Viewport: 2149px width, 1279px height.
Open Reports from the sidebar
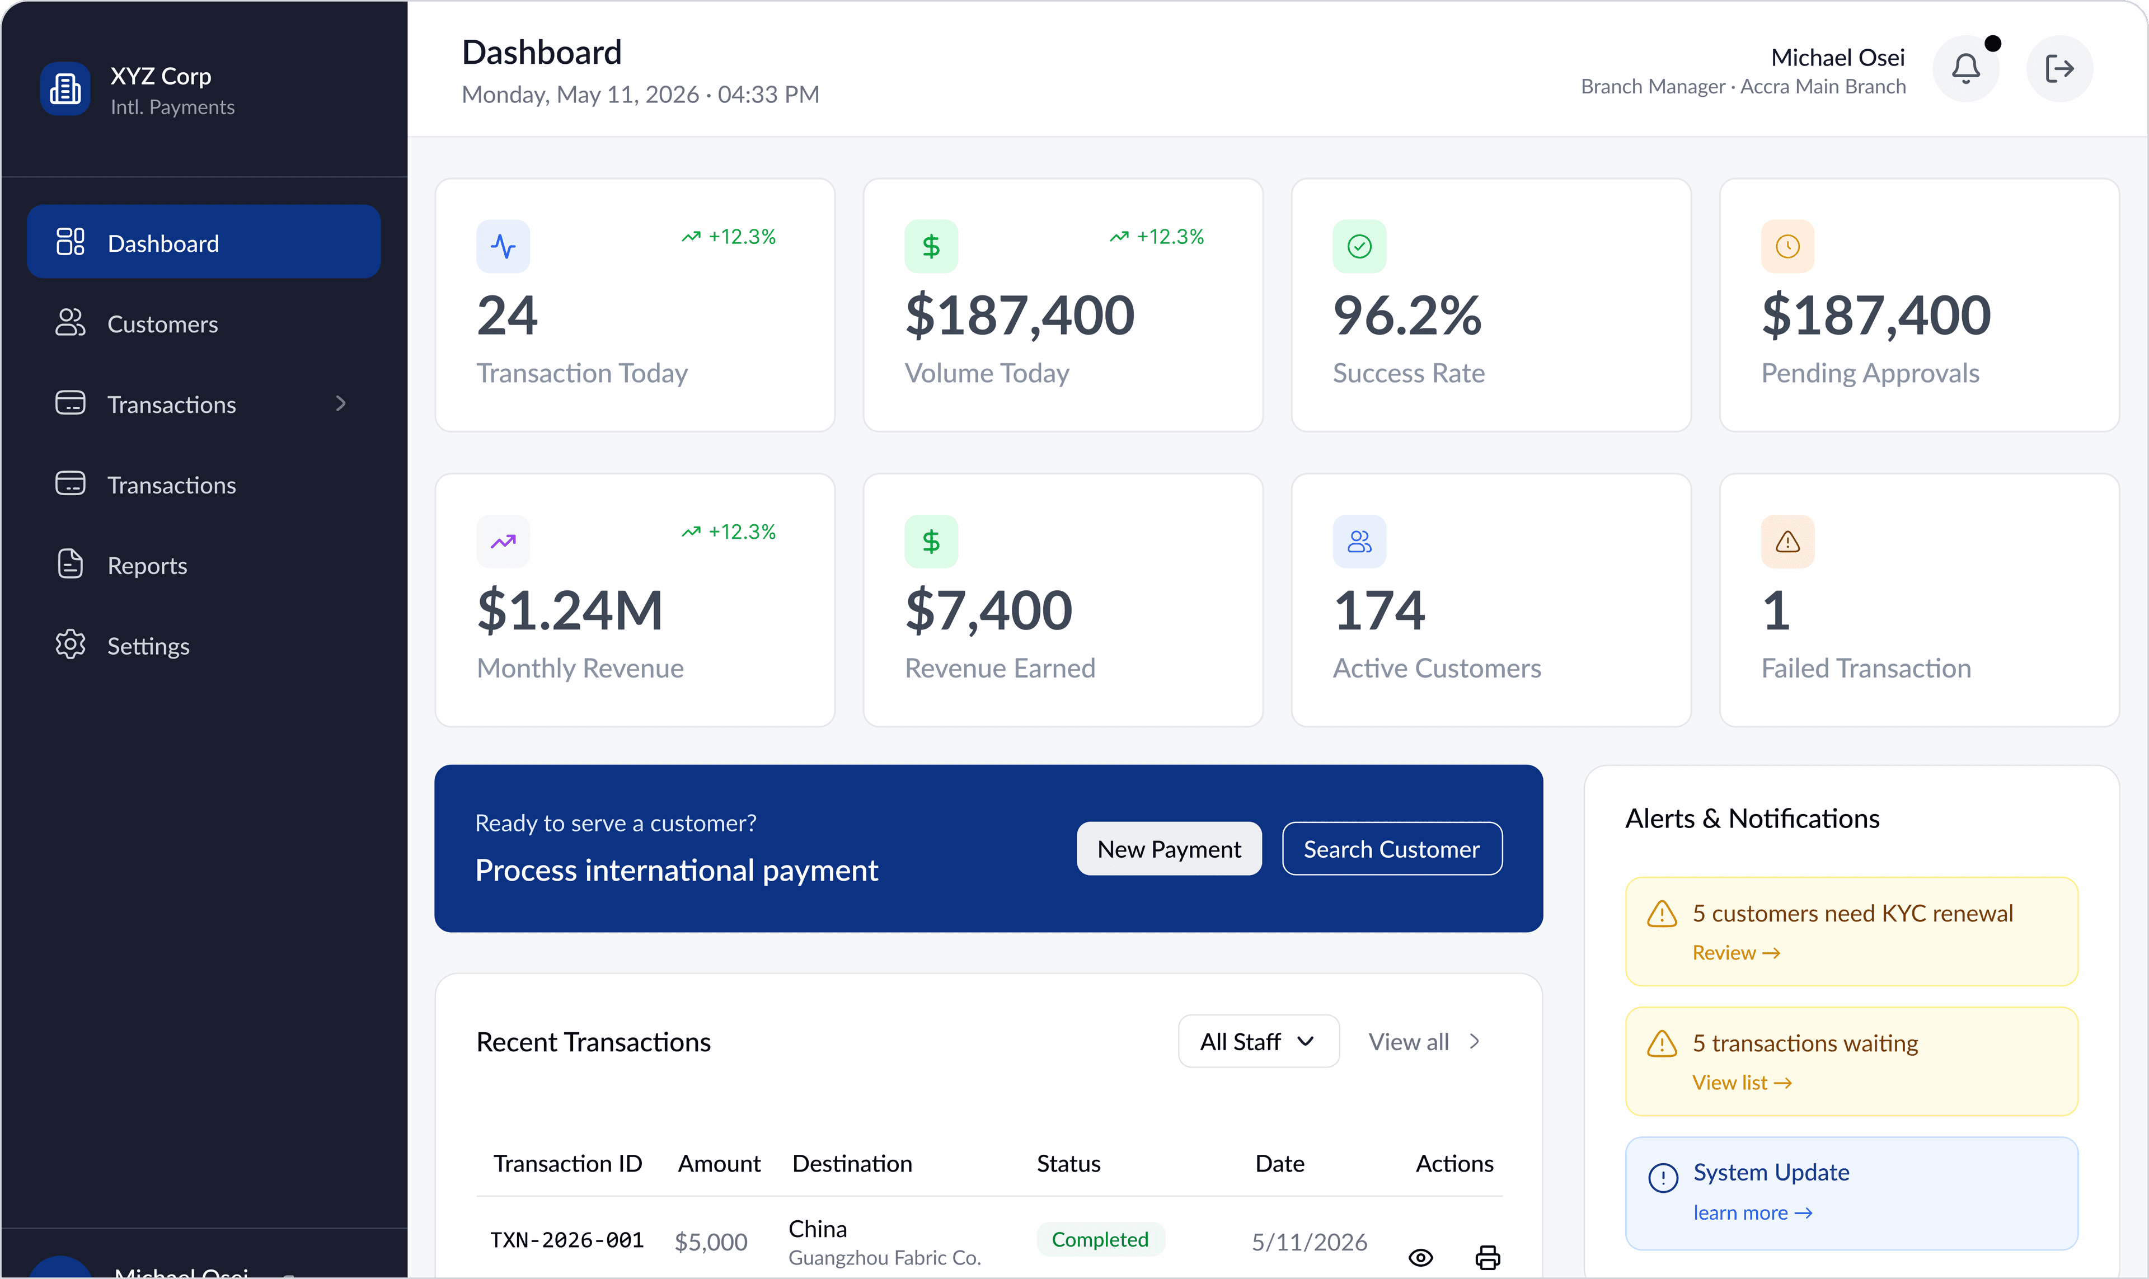point(204,565)
